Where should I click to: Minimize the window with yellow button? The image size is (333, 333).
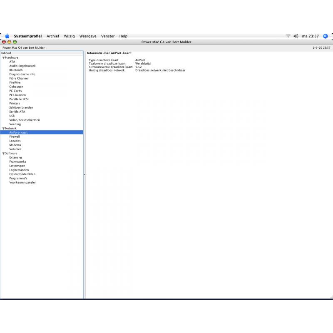point(9,42)
